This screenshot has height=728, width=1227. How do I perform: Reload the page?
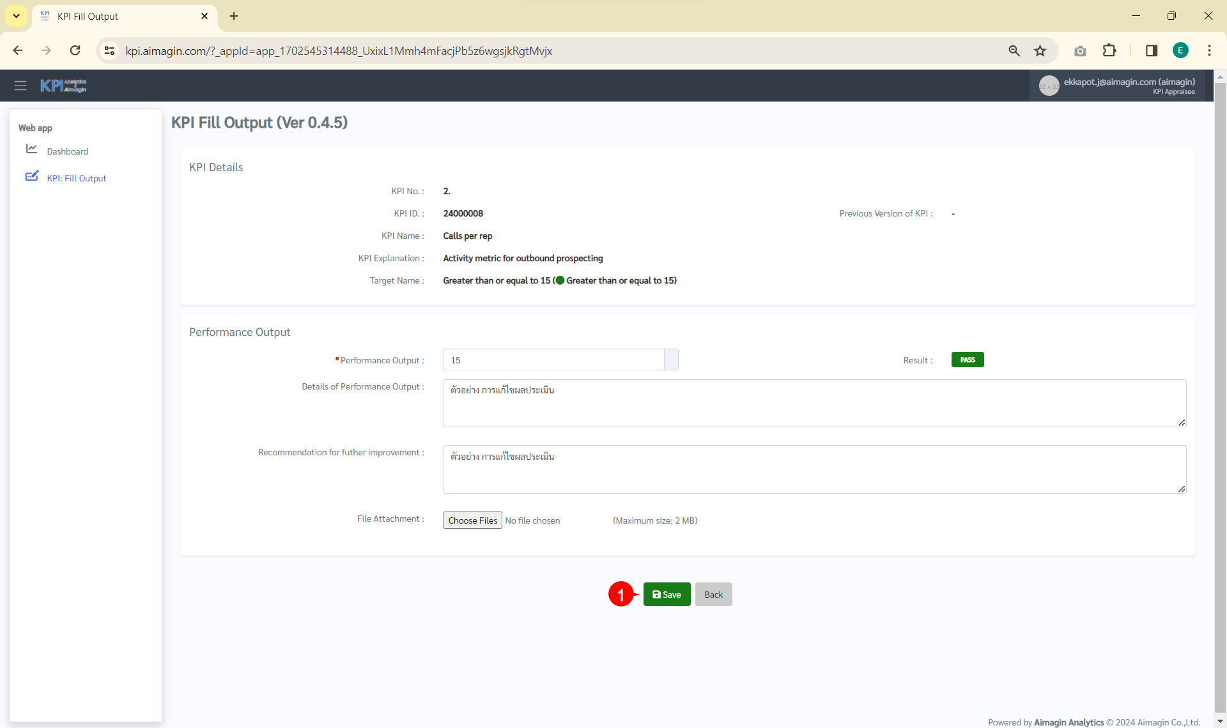75,51
